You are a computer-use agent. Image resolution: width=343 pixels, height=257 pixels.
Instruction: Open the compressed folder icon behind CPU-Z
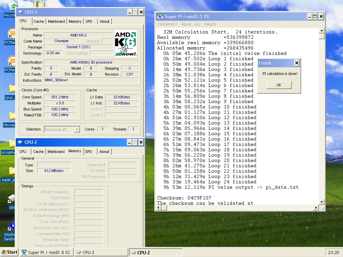point(39,4)
